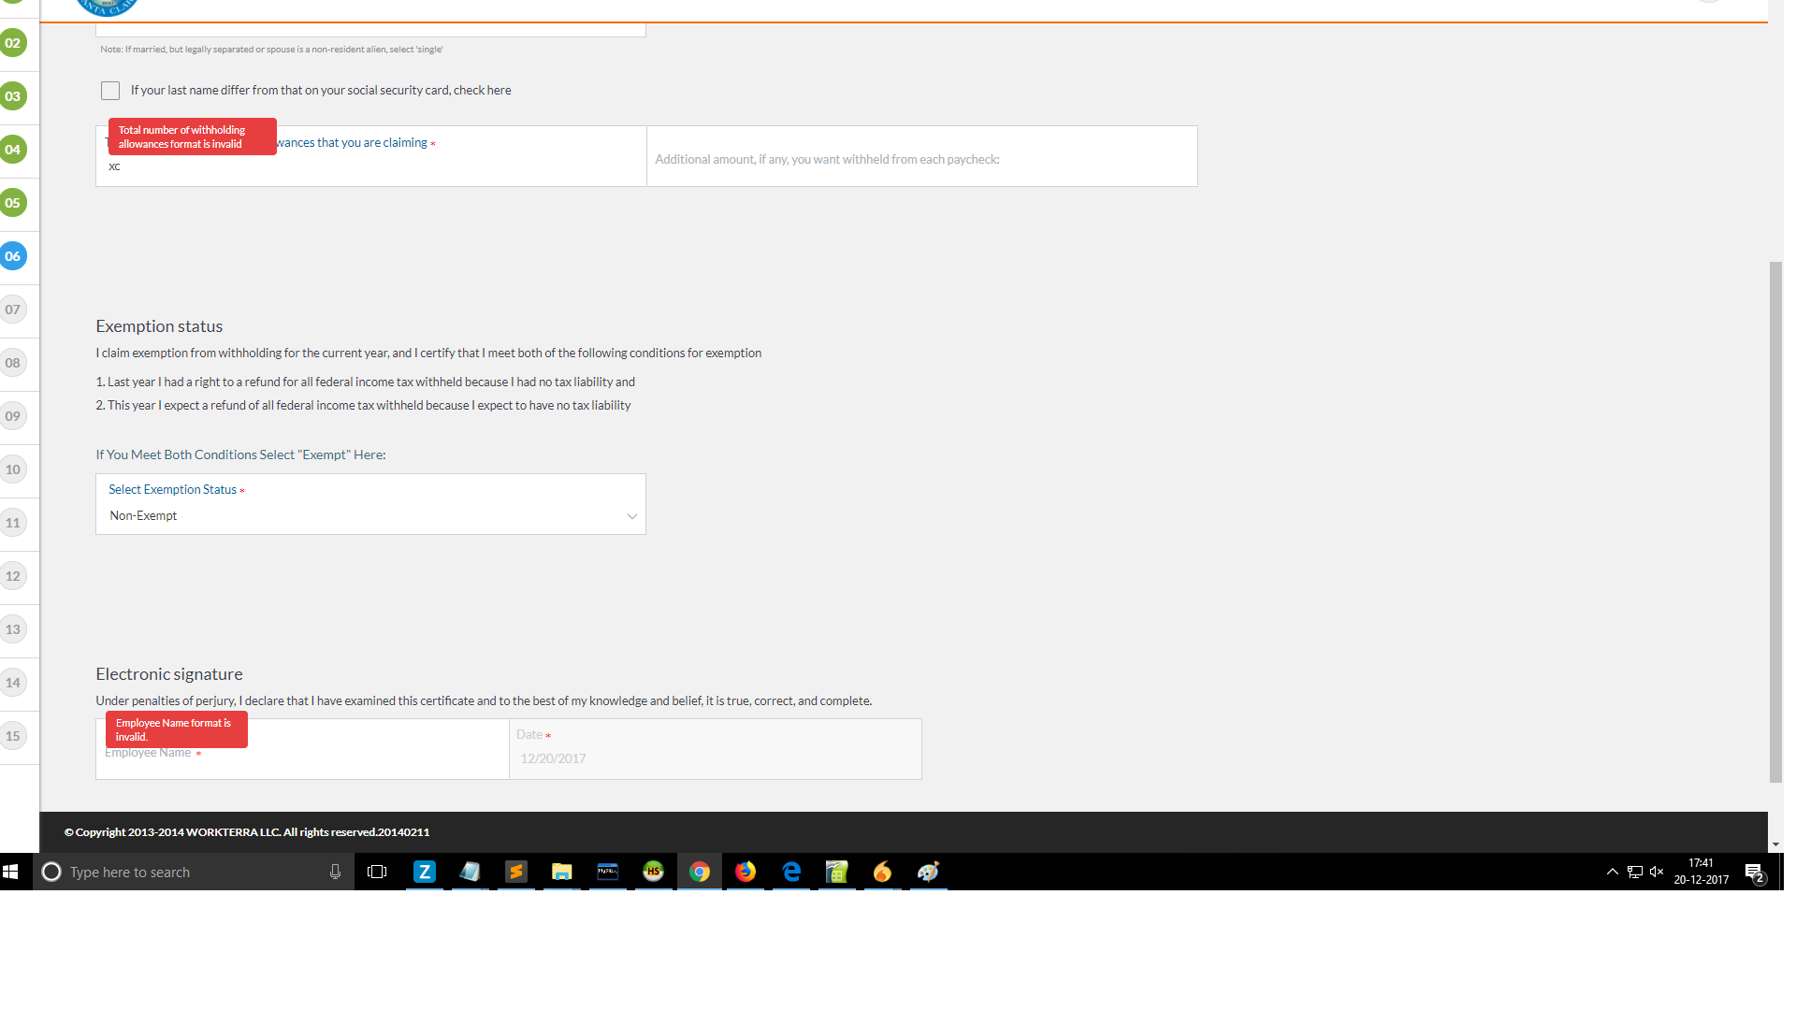Image resolution: width=1796 pixels, height=1010 pixels.
Task: Open HeidiSQL icon in taskbar
Action: pyautogui.click(x=653, y=872)
